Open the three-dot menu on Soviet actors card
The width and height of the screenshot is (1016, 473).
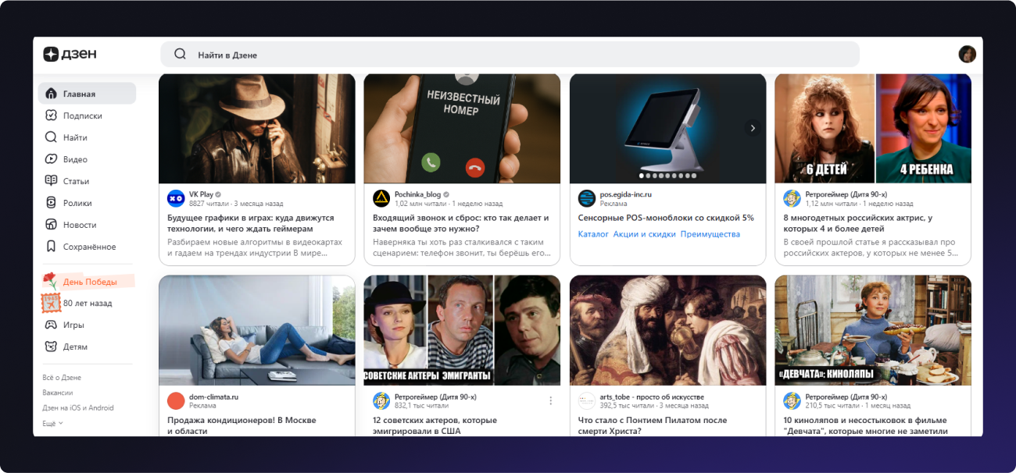550,400
